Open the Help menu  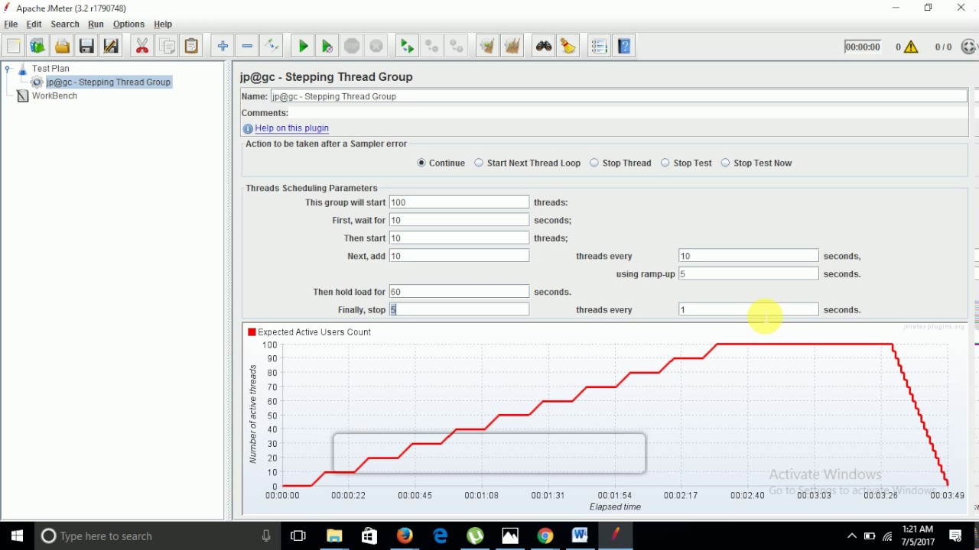click(163, 24)
